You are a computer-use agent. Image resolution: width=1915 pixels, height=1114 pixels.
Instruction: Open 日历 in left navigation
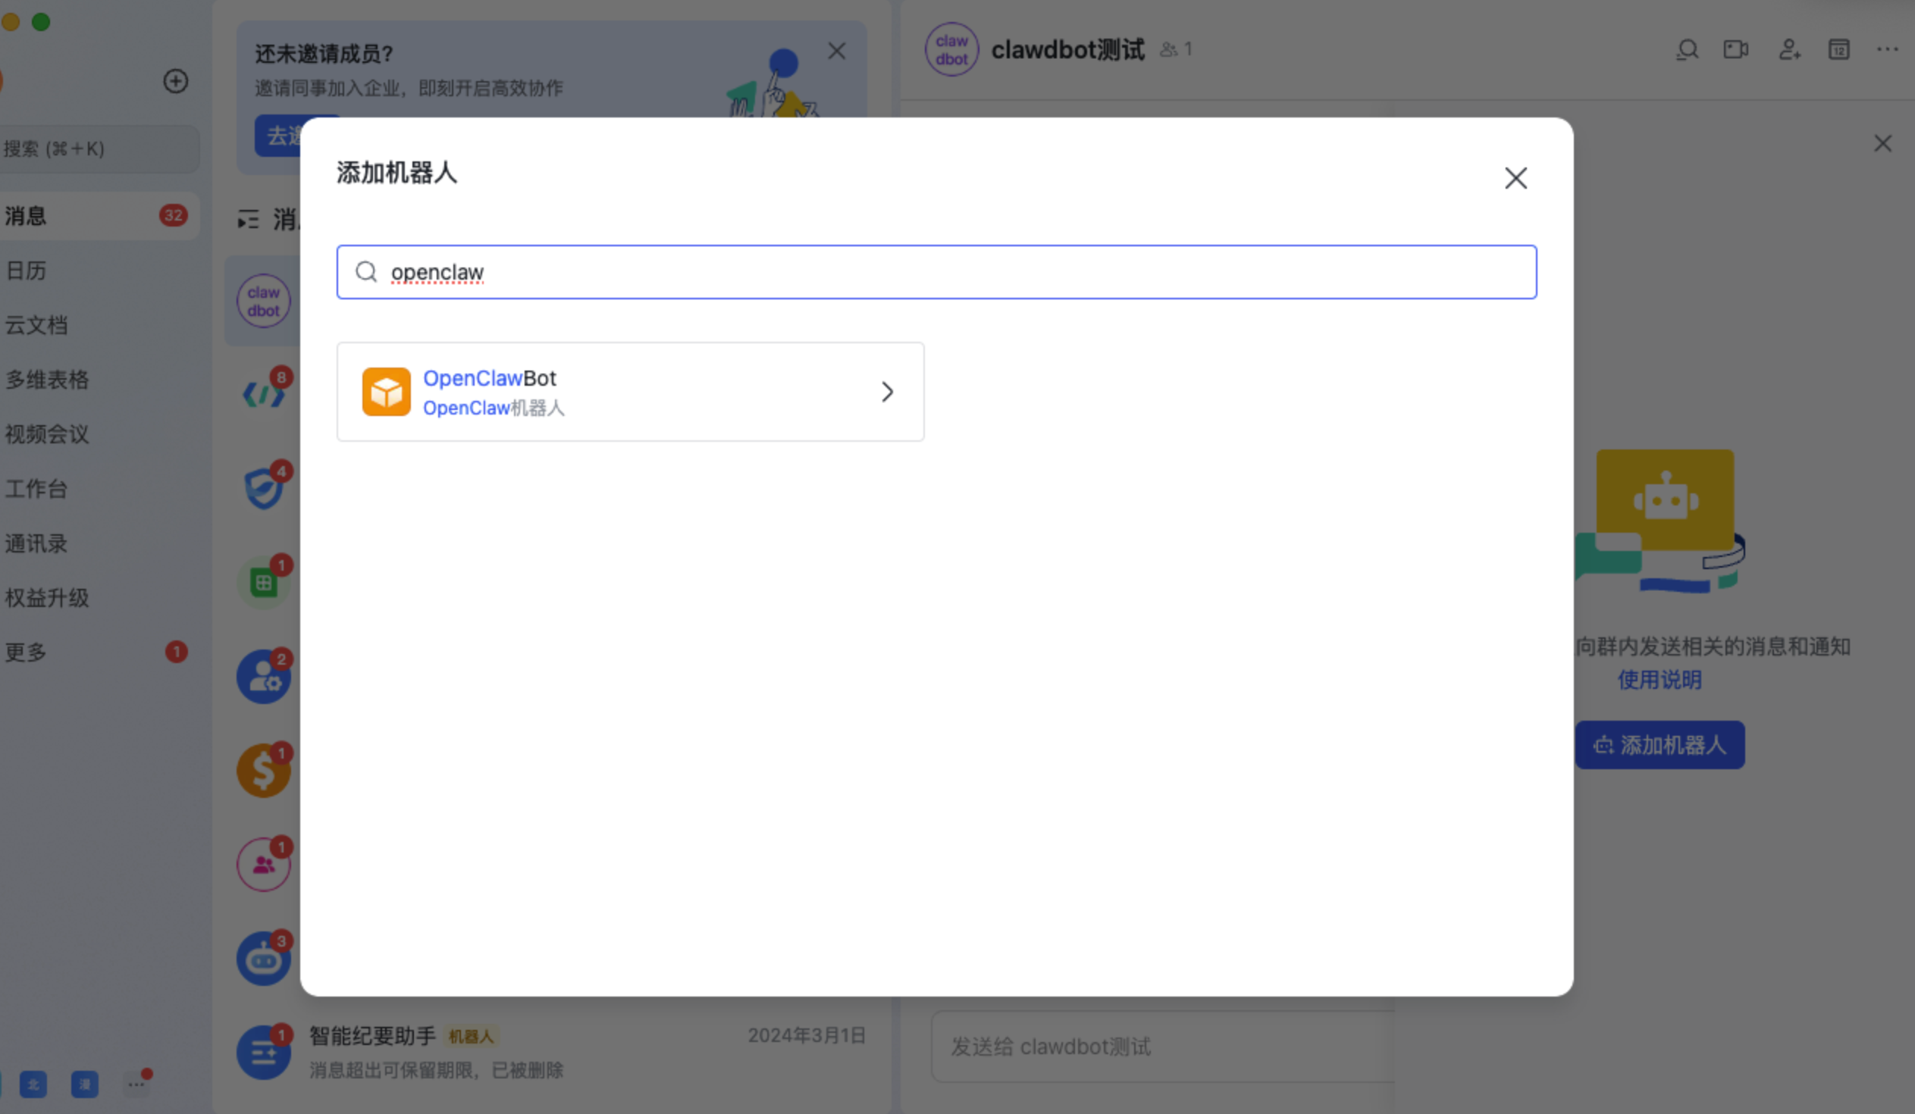[27, 271]
